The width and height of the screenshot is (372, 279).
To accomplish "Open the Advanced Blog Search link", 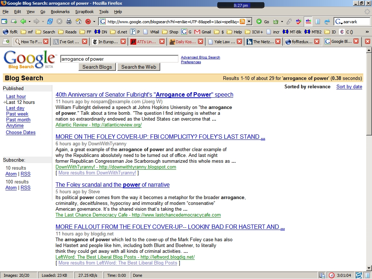I will tap(201, 57).
